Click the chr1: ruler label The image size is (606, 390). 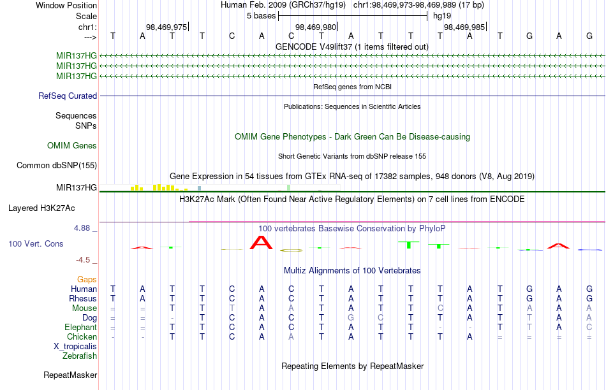[x=87, y=27]
